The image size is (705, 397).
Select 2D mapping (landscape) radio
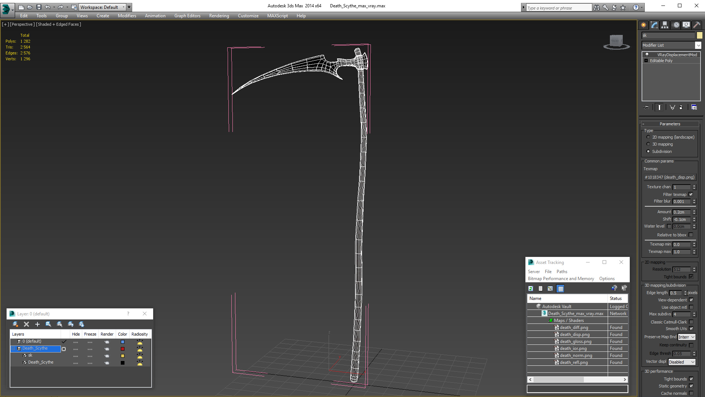coord(648,137)
